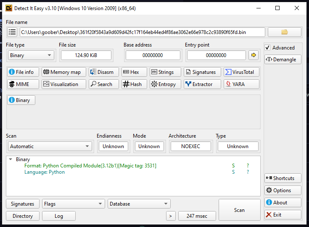
Task: Show the About dialog
Action: pos(283,203)
